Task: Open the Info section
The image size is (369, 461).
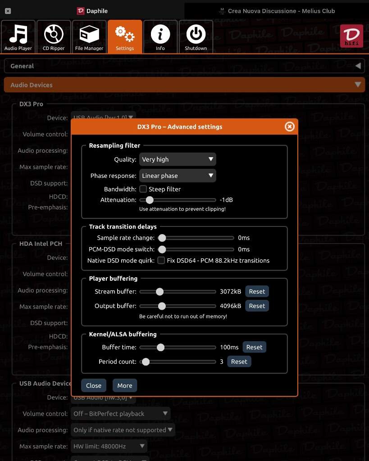Action: click(160, 37)
